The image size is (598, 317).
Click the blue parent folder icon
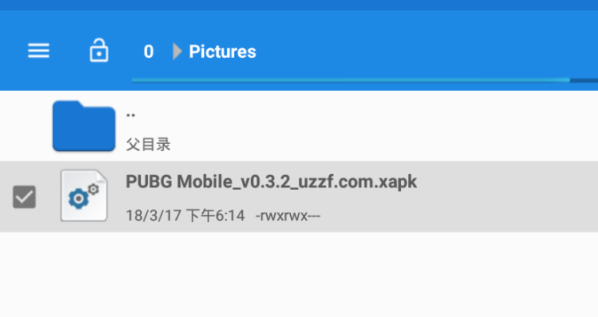(84, 126)
